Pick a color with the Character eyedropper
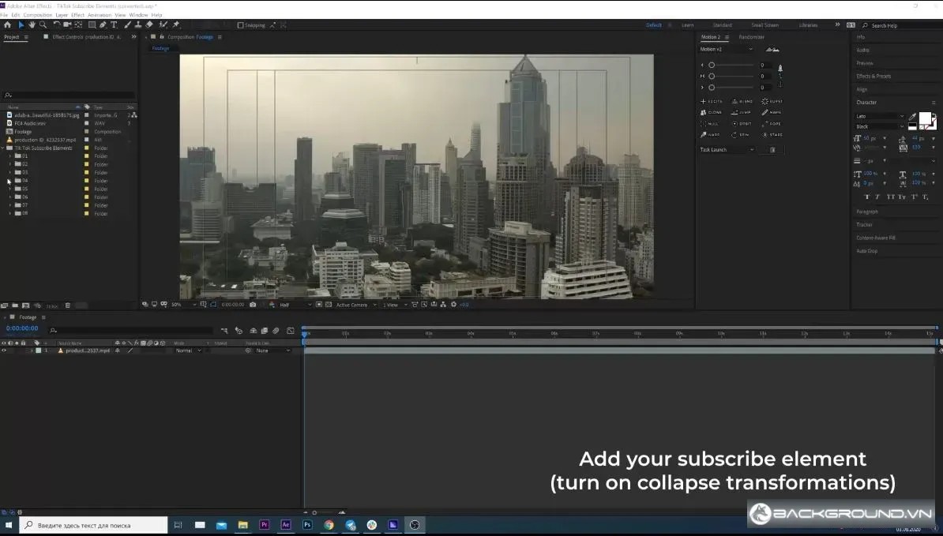This screenshot has width=943, height=536. (912, 117)
